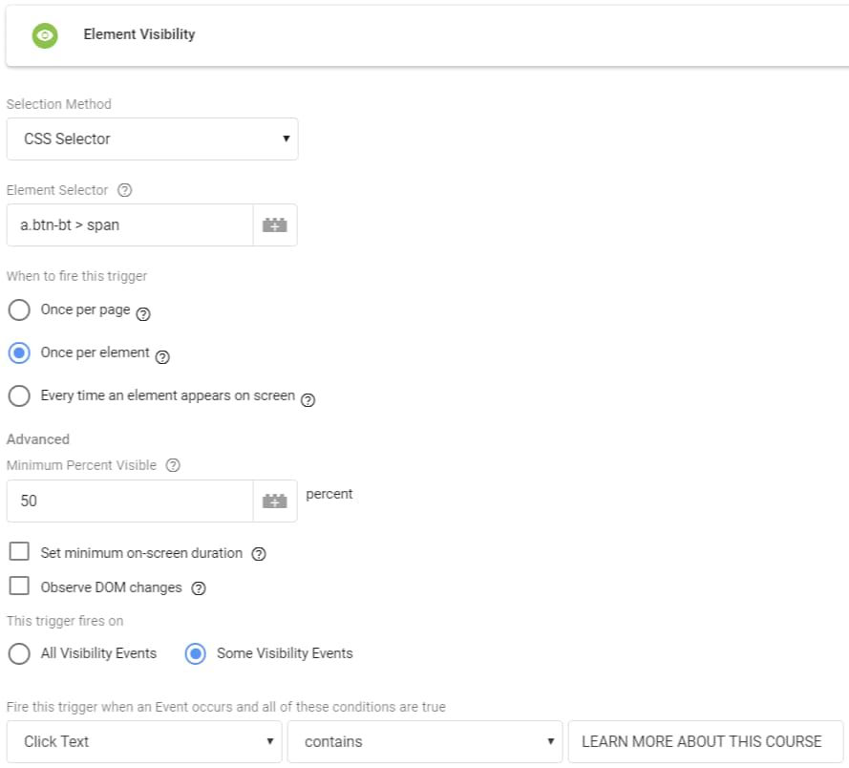This screenshot has width=849, height=768.
Task: Click help icon next to Minimum Percent Visible label
Action: [173, 466]
